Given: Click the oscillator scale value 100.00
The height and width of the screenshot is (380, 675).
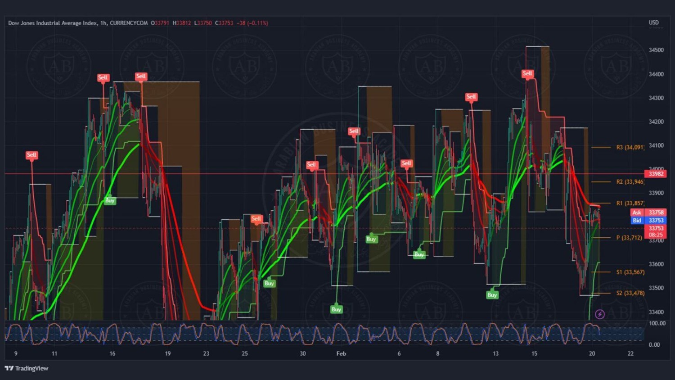Looking at the screenshot, I should 657,323.
